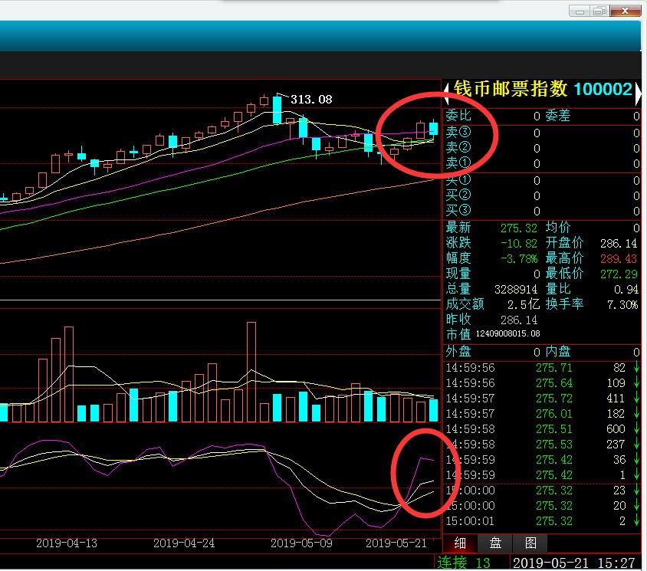This screenshot has height=571, width=647.
Task: Select tick trade at 275.53 with volume 237
Action: [x=542, y=445]
